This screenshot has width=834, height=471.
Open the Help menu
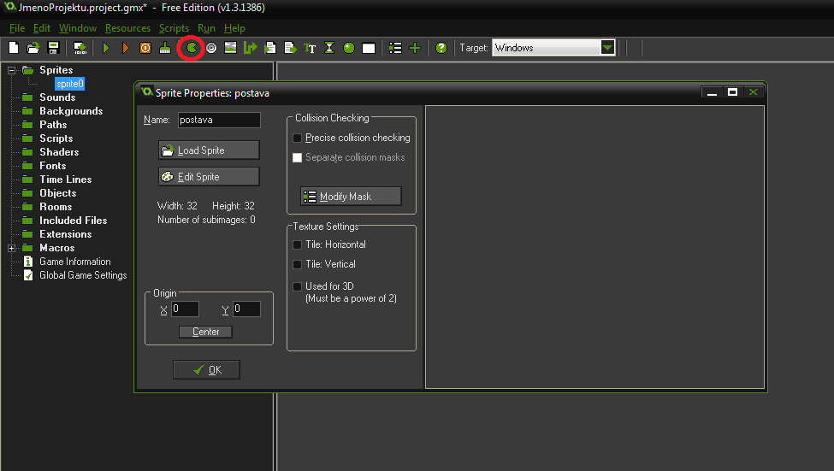point(234,28)
